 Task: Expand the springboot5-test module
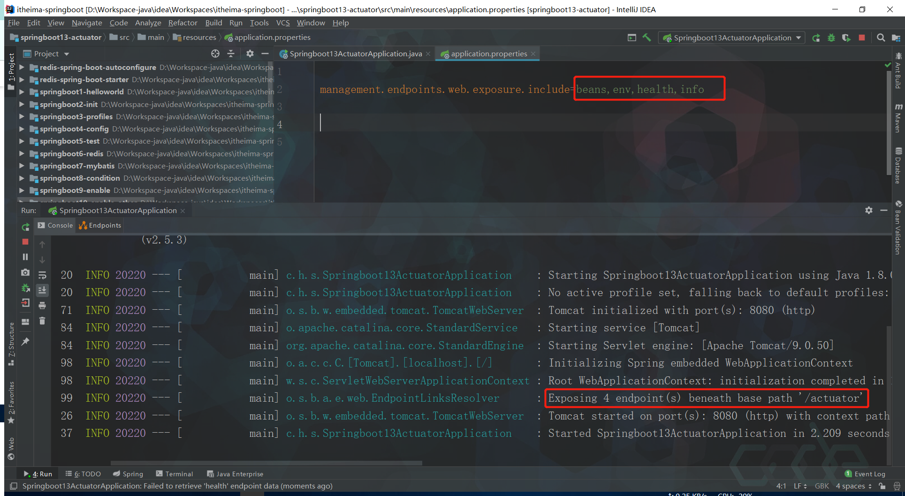click(x=22, y=141)
